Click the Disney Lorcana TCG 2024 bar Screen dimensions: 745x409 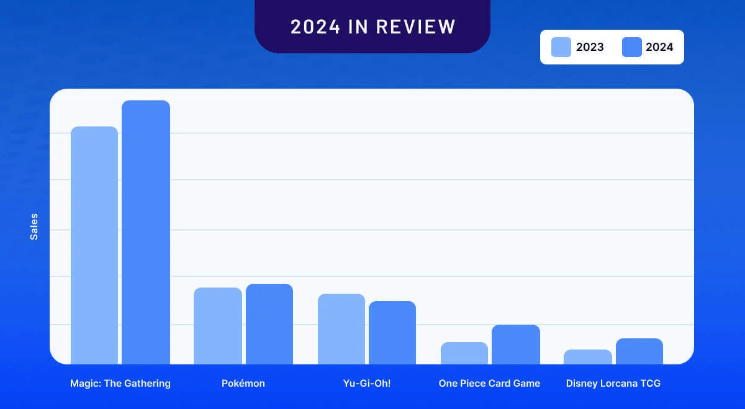tap(639, 351)
